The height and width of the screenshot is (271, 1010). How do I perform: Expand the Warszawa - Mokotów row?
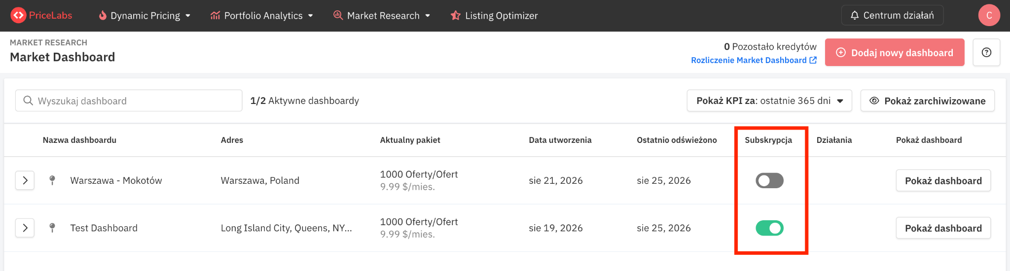pyautogui.click(x=25, y=180)
